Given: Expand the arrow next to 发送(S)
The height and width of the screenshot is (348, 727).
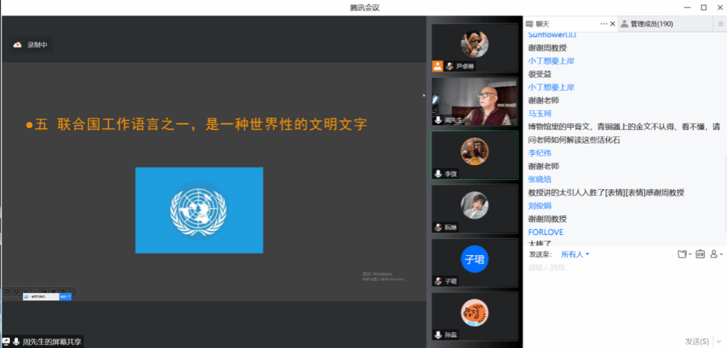Looking at the screenshot, I should click(x=719, y=342).
